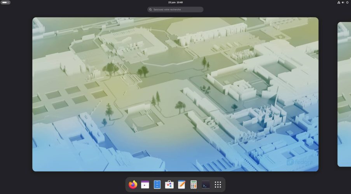
Task: Click the "10:40" time in the top bar
Action: (x=180, y=2)
